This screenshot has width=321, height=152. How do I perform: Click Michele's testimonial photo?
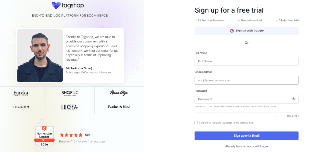[x=40, y=56]
